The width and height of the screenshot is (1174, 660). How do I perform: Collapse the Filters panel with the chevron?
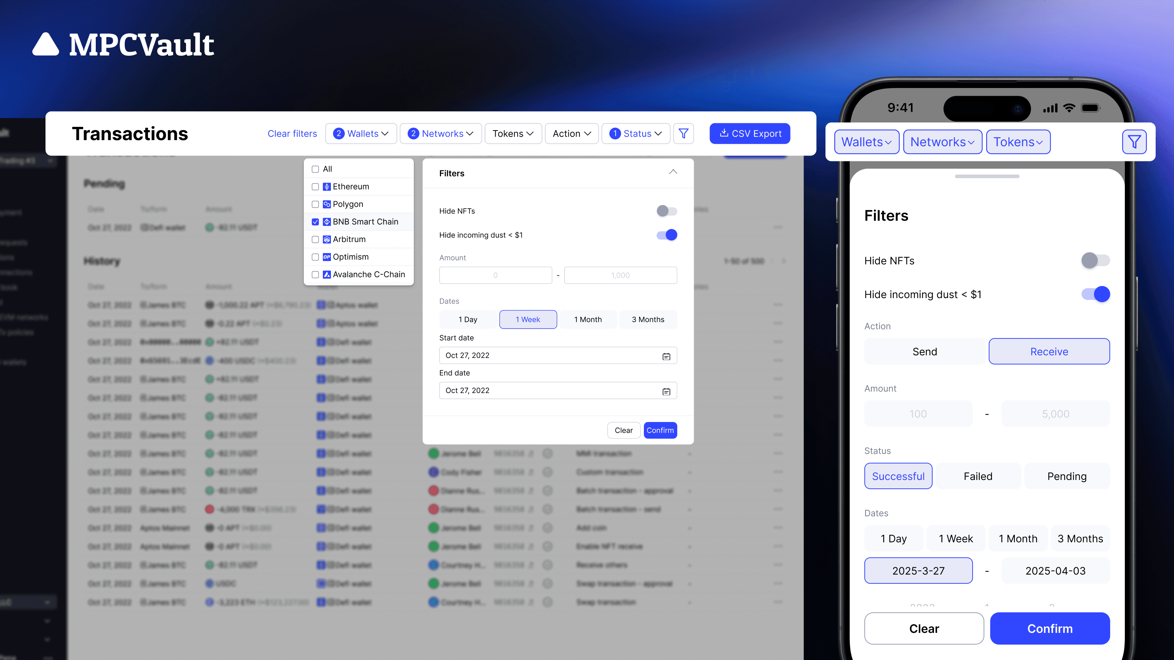(x=673, y=172)
